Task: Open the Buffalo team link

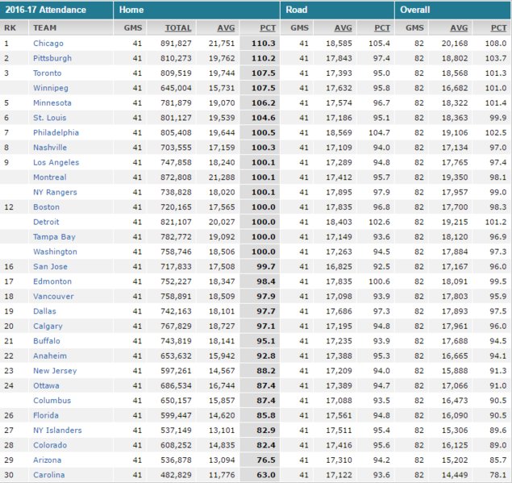Action: pyautogui.click(x=47, y=341)
